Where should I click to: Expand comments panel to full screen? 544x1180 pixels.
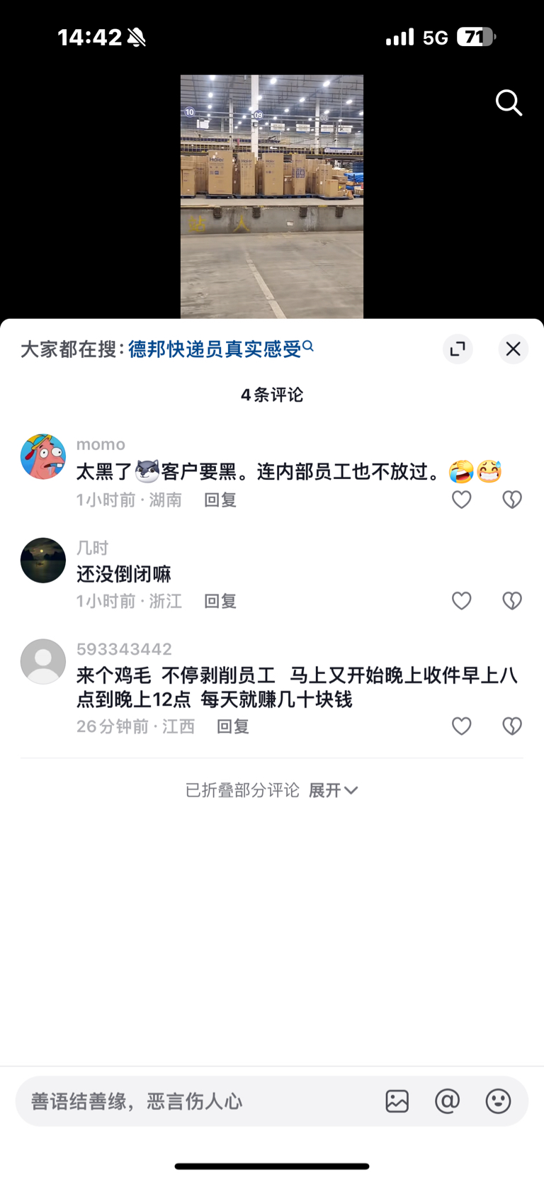pos(458,349)
